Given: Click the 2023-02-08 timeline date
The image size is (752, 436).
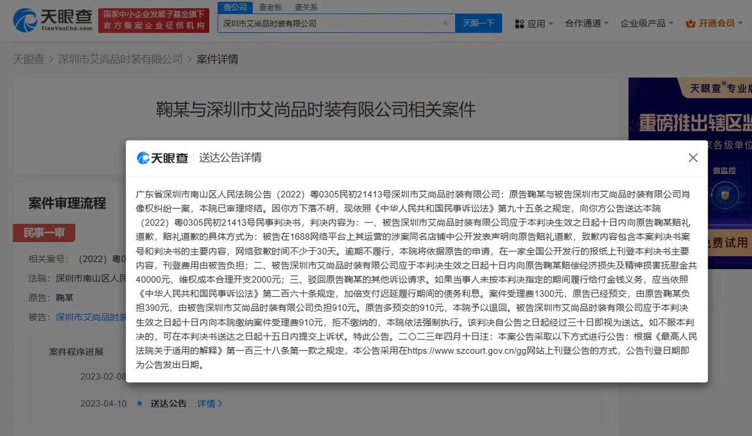Looking at the screenshot, I should 103,376.
